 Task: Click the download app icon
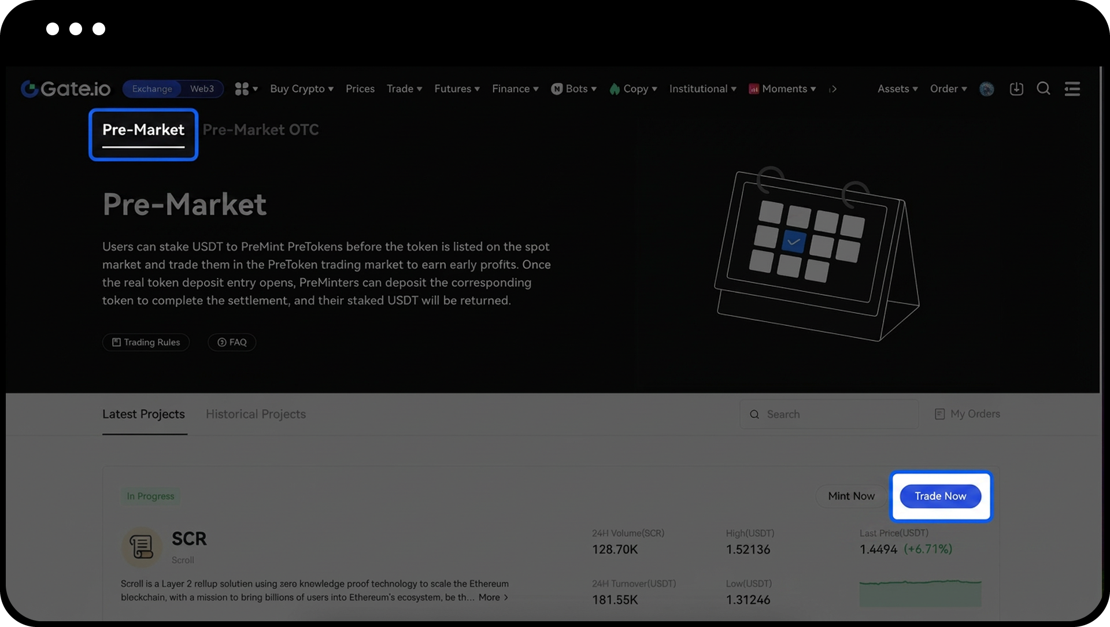coord(1016,88)
